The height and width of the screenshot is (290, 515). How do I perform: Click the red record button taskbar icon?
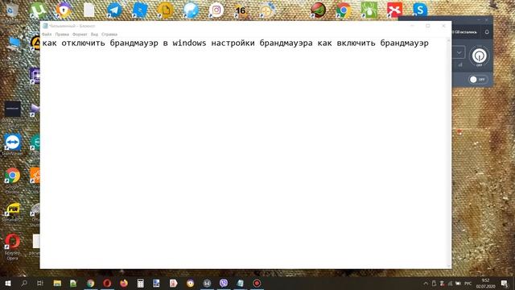[x=257, y=283]
